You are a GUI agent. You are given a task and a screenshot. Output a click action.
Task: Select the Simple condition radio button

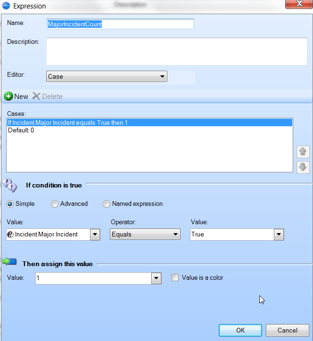(10, 204)
